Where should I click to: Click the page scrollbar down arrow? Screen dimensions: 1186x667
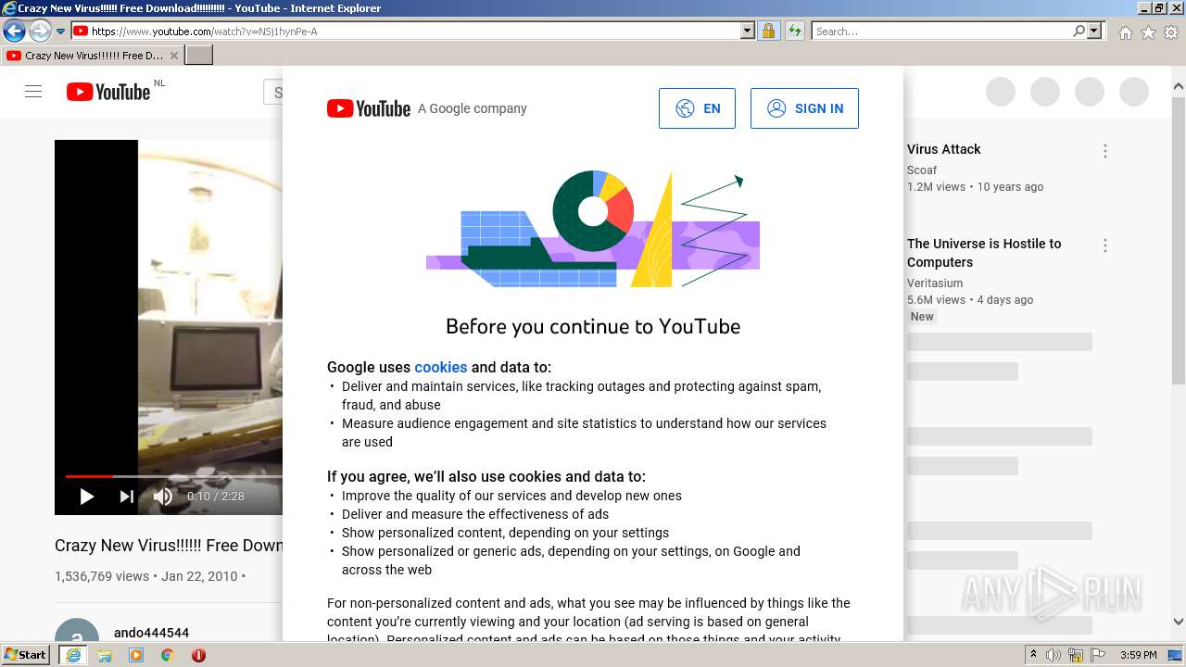tap(1179, 622)
